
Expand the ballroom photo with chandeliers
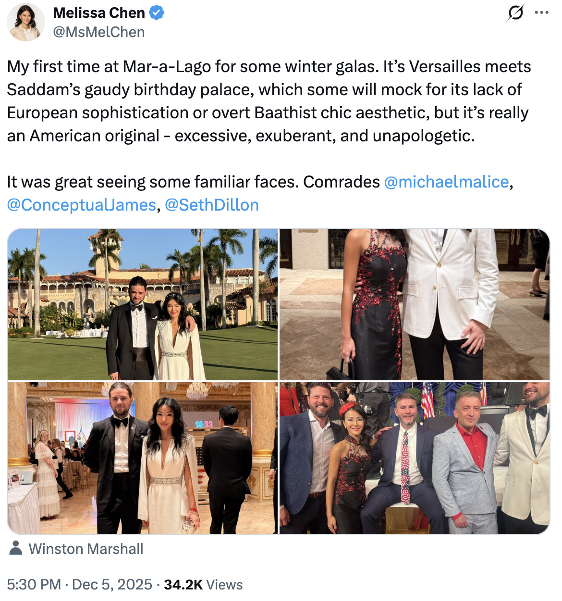tap(143, 458)
